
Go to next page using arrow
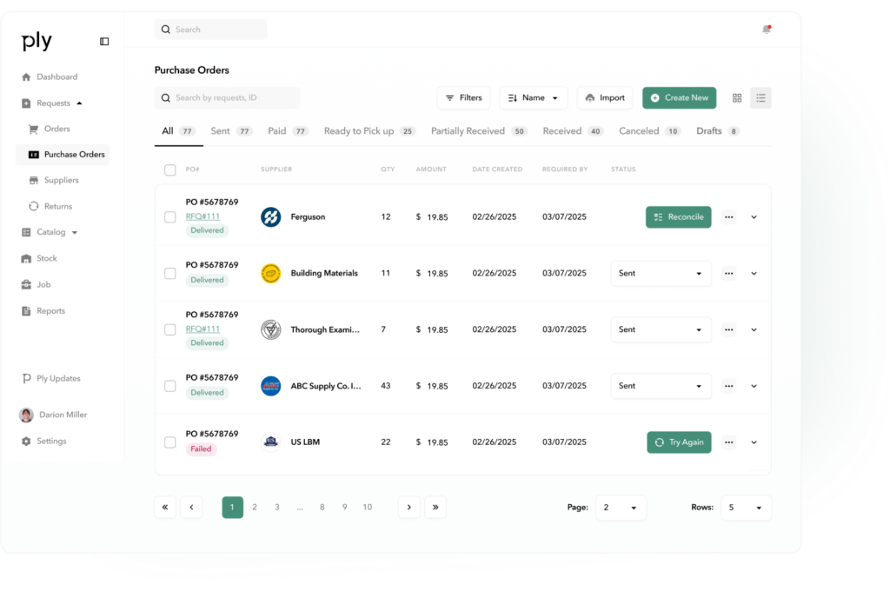pyautogui.click(x=409, y=508)
